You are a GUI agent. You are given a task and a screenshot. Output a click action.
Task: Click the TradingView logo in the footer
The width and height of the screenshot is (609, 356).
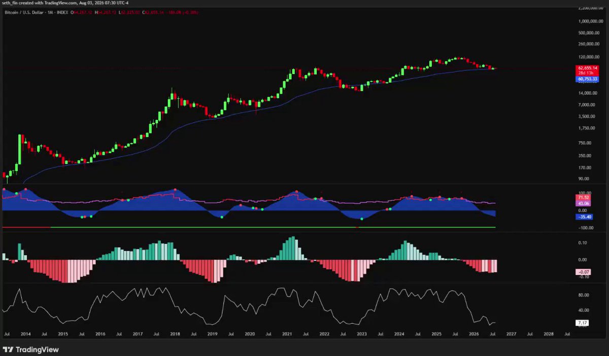[x=31, y=349]
